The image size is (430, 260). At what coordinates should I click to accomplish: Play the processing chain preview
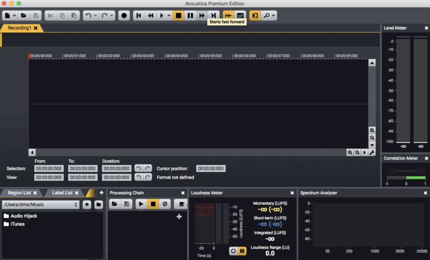(x=141, y=204)
